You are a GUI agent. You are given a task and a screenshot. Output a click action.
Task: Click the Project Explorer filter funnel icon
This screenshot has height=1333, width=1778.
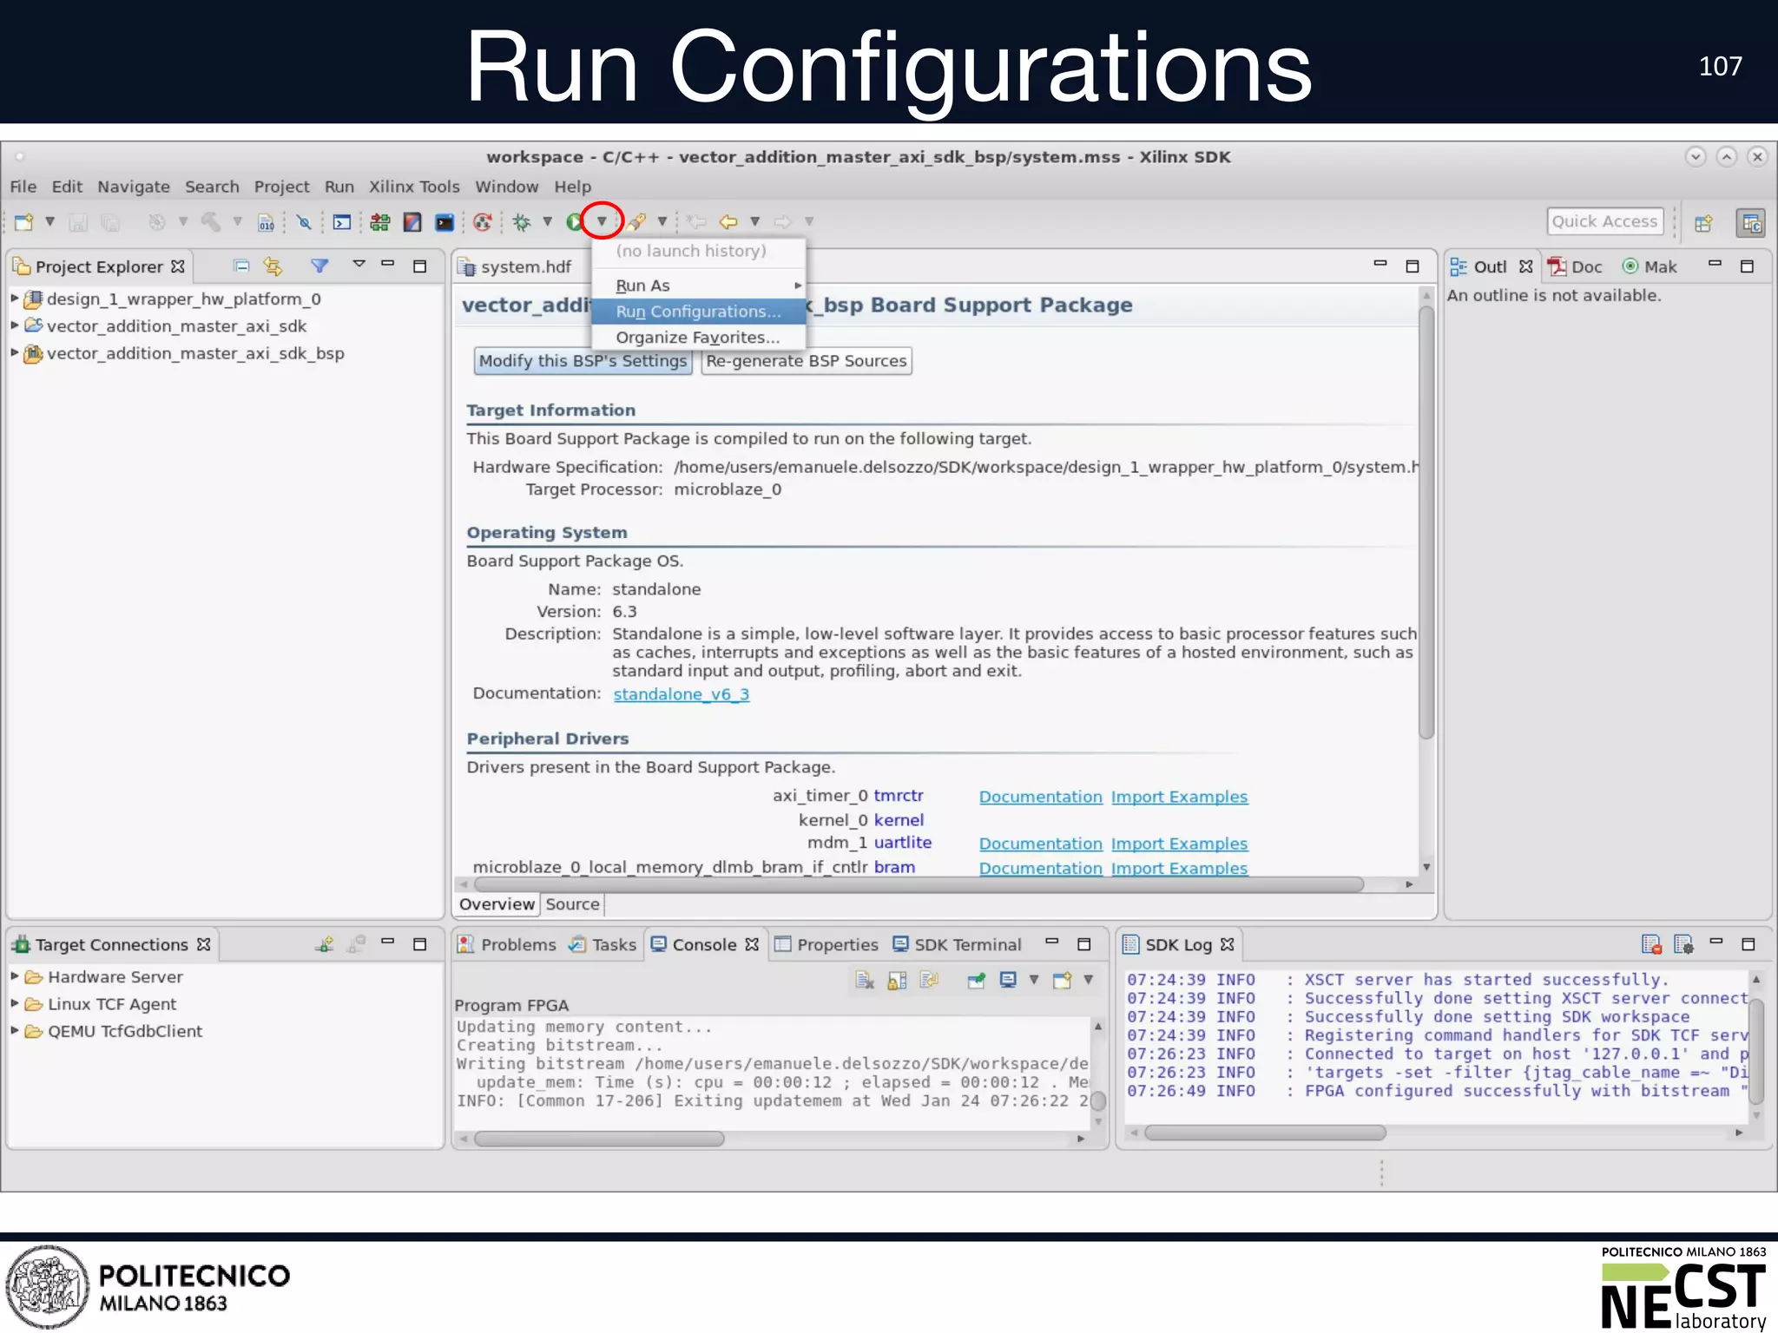pos(319,266)
